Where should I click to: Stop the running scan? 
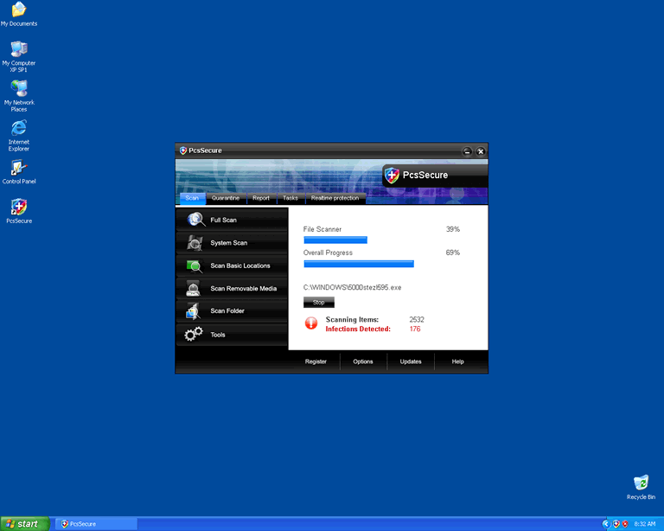(x=318, y=303)
